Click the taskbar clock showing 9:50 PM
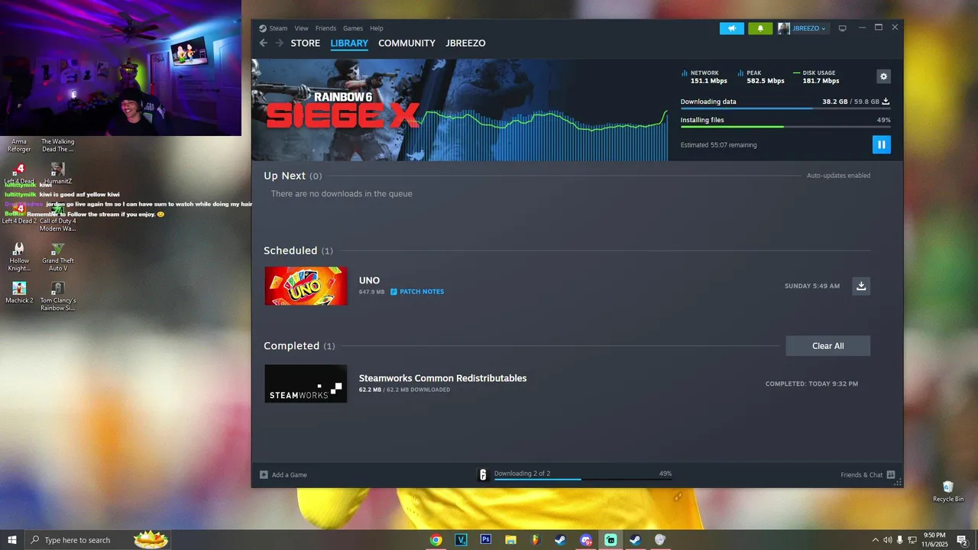 click(x=934, y=539)
